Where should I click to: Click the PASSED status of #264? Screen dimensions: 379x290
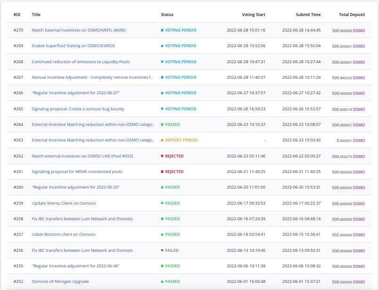(x=170, y=124)
